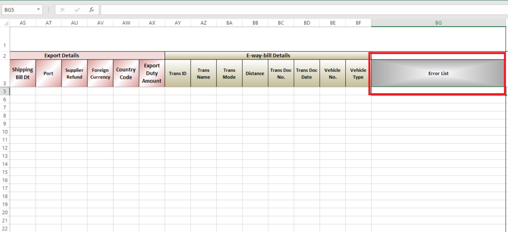Click the Trans Doc Date header cell
The height and width of the screenshot is (232, 508).
[307, 73]
